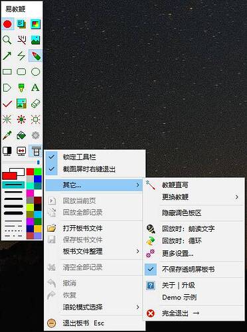Image resolution: width=247 pixels, height=332 pixels.
Task: Expand 滚轮模式选择 submenu
Action: (94, 307)
